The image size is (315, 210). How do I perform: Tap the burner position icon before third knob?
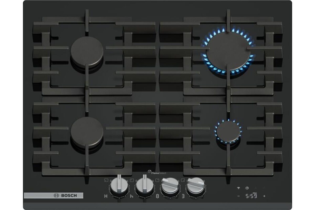tap(157, 180)
